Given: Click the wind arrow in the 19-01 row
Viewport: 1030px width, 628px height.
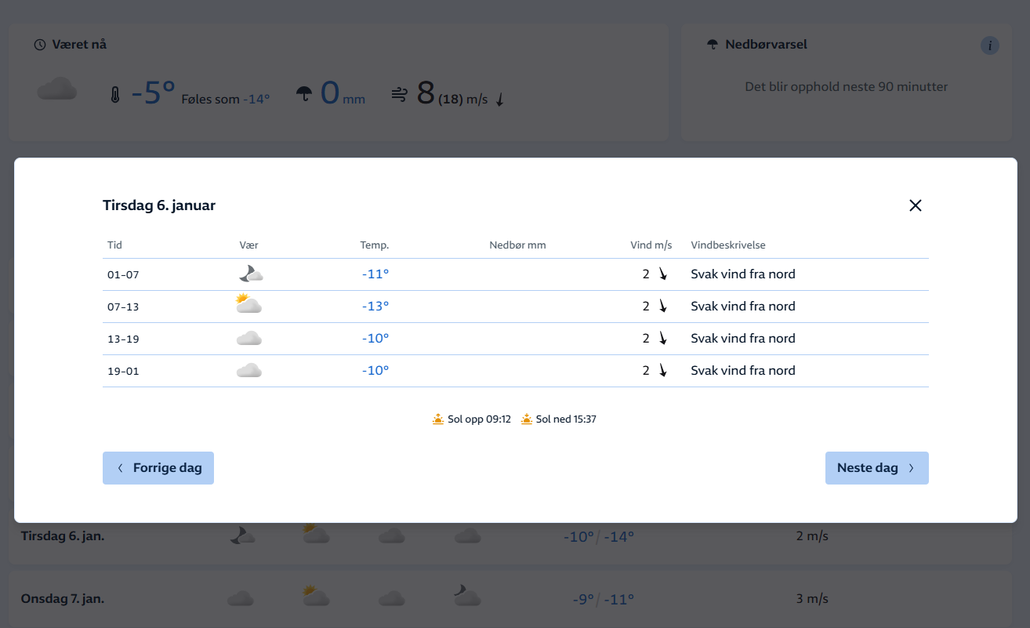Looking at the screenshot, I should click(x=662, y=371).
